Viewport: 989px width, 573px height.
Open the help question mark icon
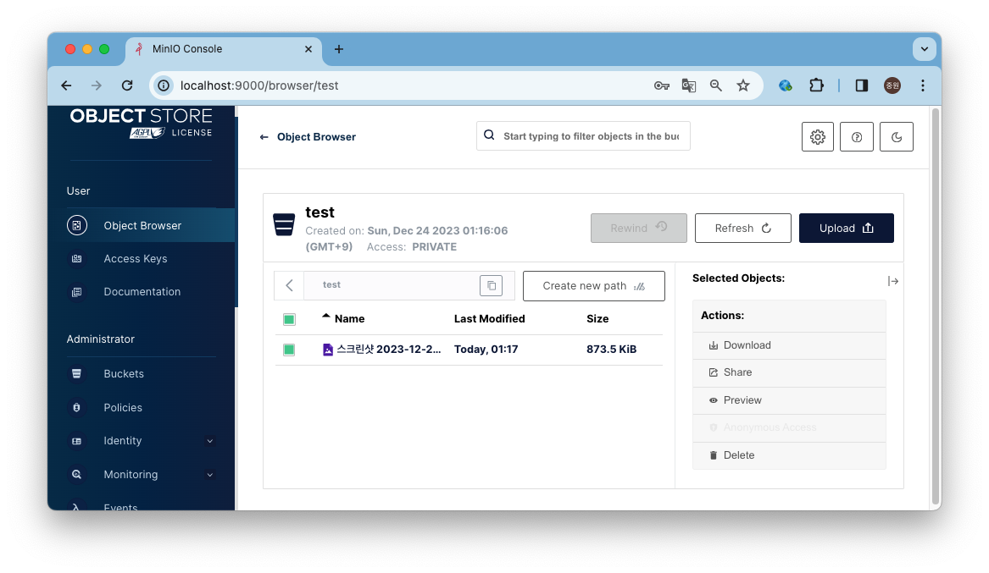click(857, 136)
